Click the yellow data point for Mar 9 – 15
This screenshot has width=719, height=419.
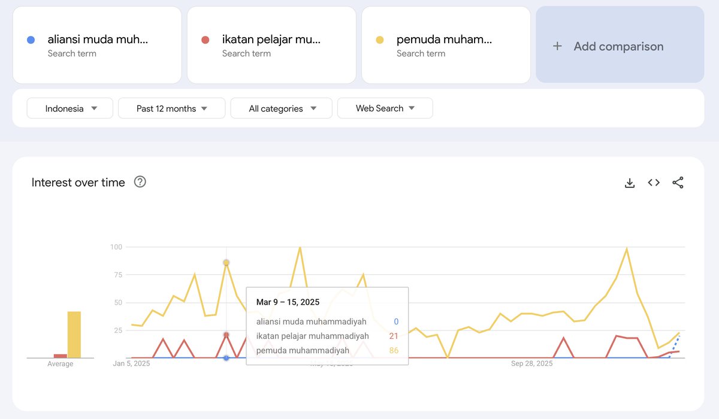click(226, 263)
